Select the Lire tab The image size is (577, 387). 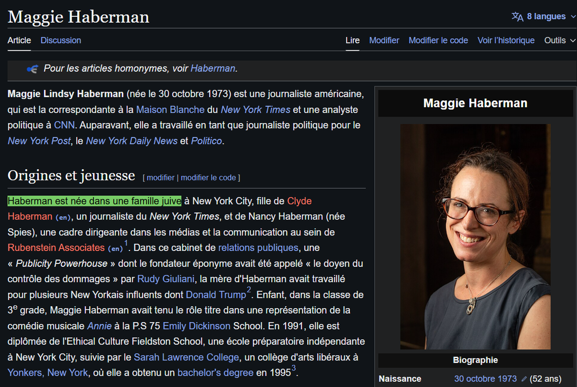point(352,40)
